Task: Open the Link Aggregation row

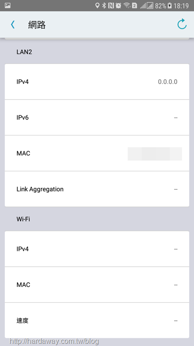Action: [x=97, y=189]
